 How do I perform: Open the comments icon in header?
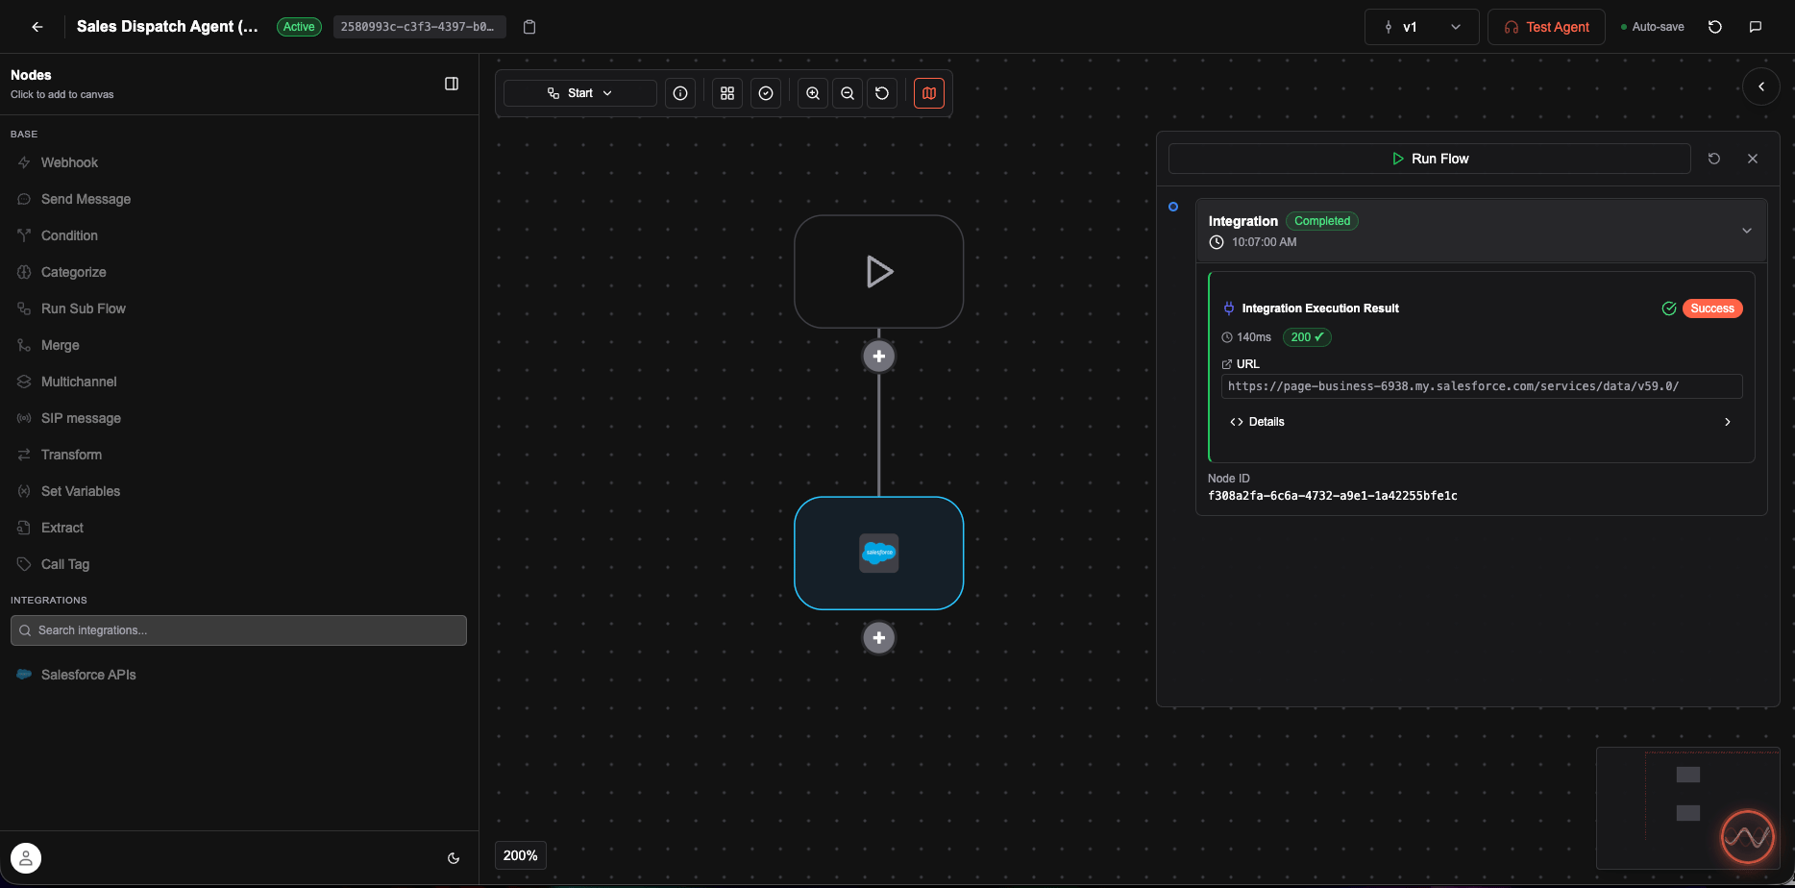click(1756, 27)
